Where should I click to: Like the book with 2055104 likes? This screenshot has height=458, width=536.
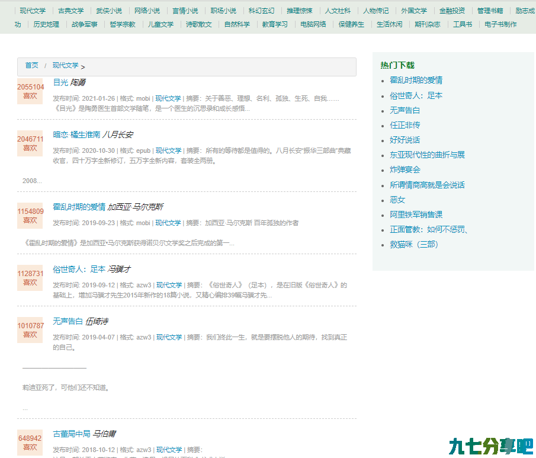tap(30, 91)
